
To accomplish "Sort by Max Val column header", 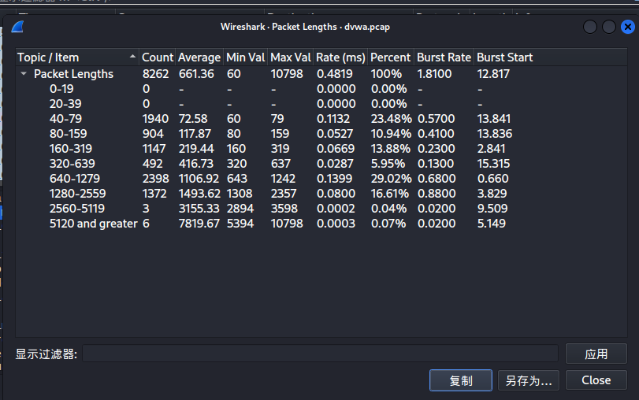I will [291, 57].
